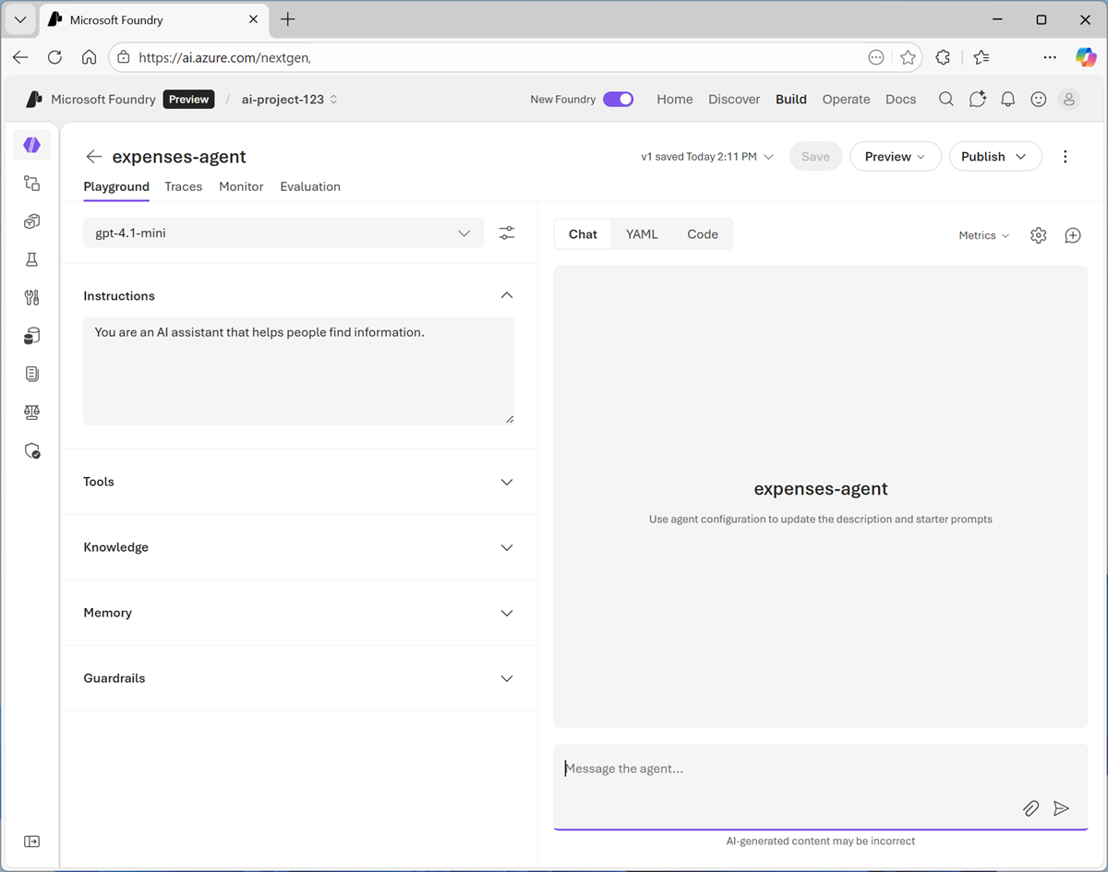Open the search icon in top navigation
This screenshot has width=1108, height=872.
tap(945, 99)
